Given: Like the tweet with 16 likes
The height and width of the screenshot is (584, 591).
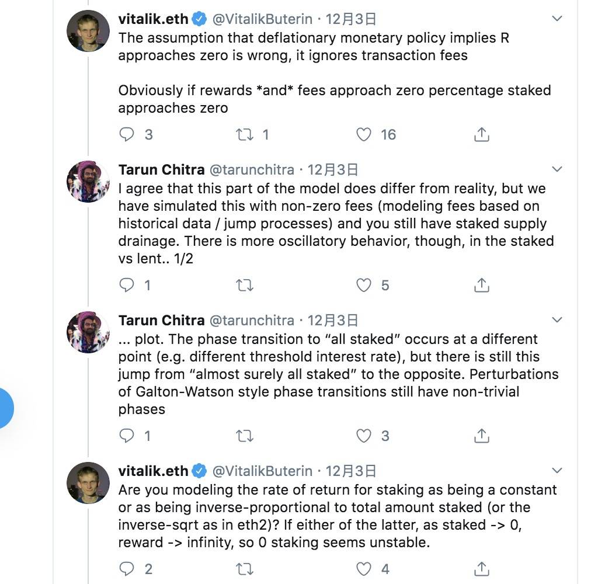Looking at the screenshot, I should 364,134.
